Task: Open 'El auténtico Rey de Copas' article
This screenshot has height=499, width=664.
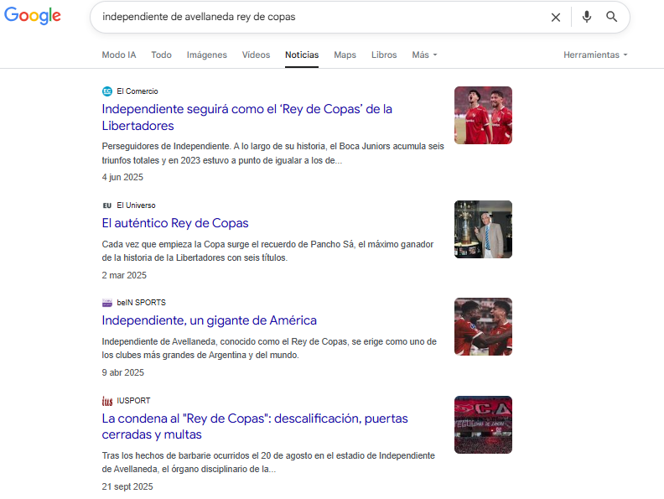Action: pyautogui.click(x=175, y=223)
